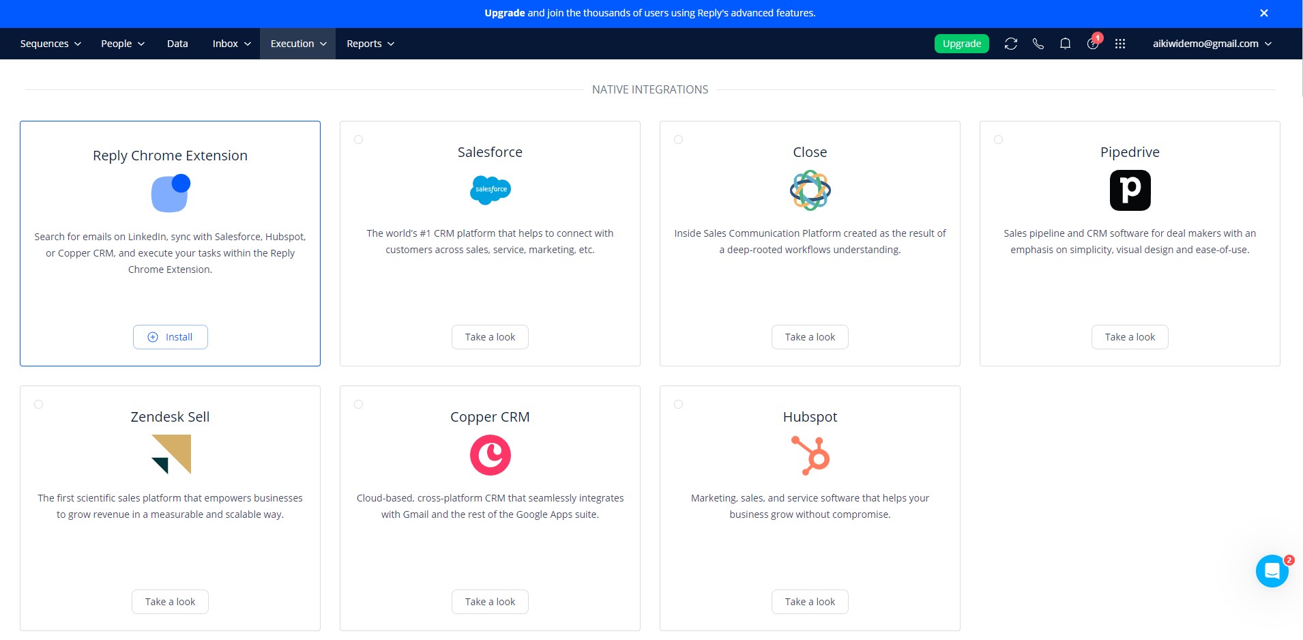Image resolution: width=1303 pixels, height=640 pixels.
Task: Select the Hubspot card radio button
Action: 679,405
